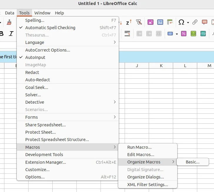Expand the Forms submenu

click(68, 117)
